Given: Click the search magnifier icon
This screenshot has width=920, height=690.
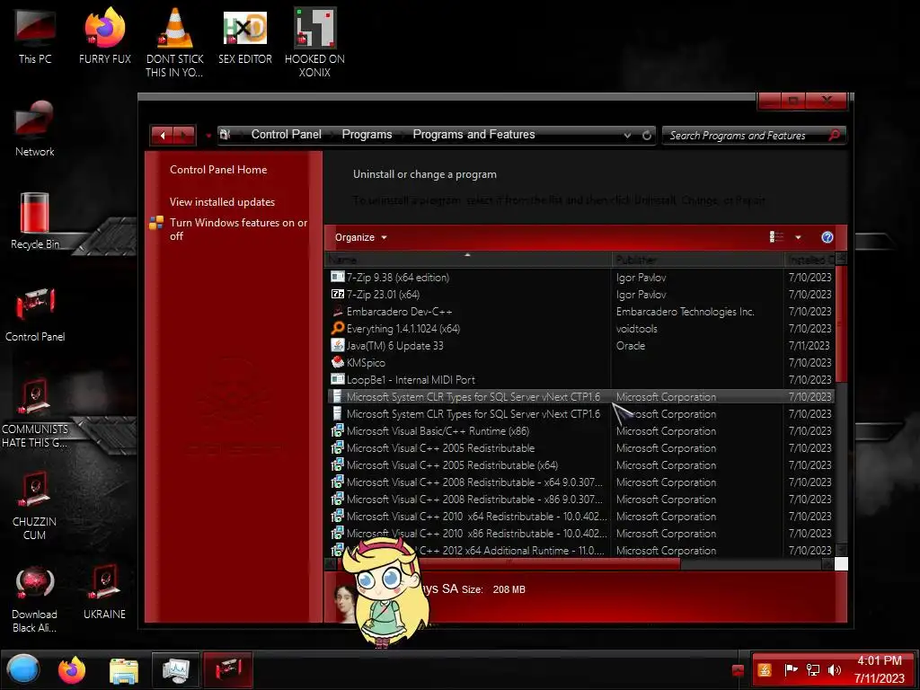Looking at the screenshot, I should click(835, 135).
